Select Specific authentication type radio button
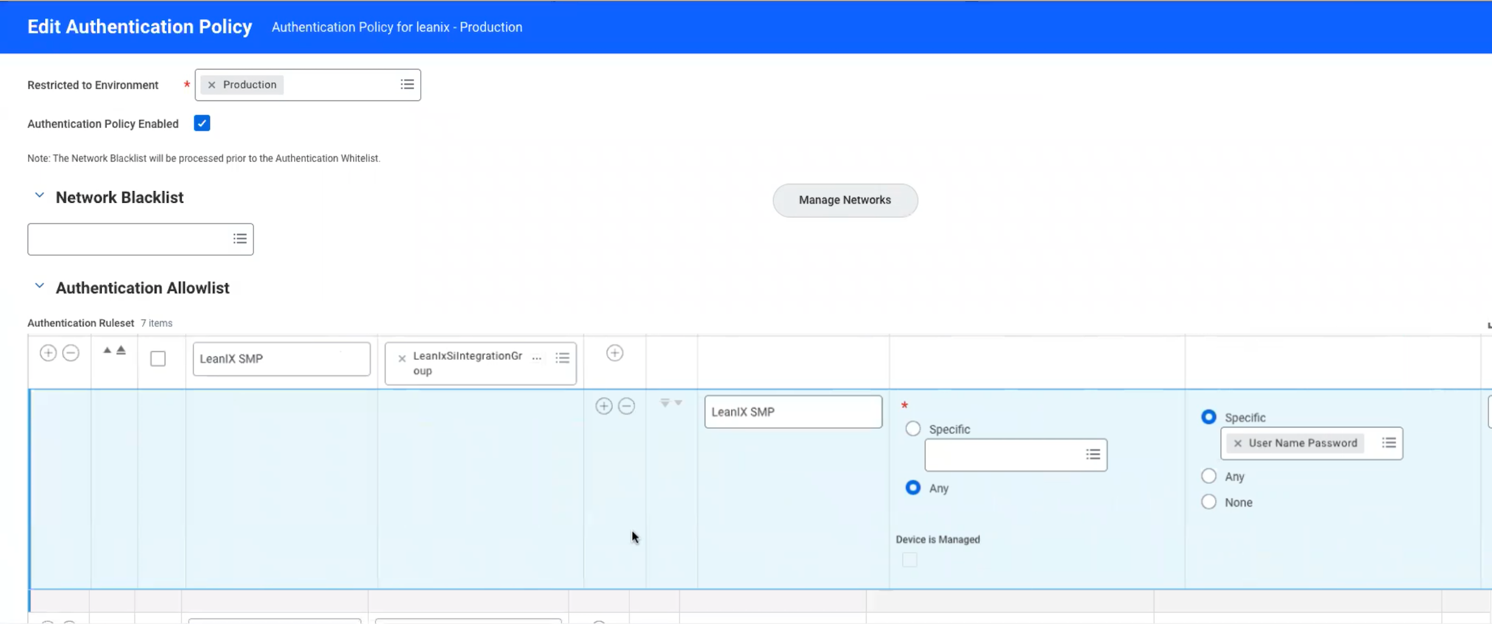Screen dimensions: 1492x624 pyautogui.click(x=1209, y=417)
